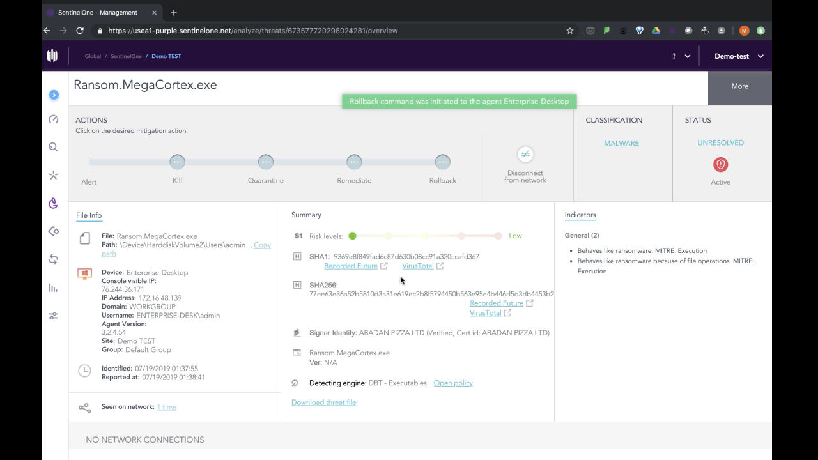Select the Indicators tab
Image resolution: width=818 pixels, height=460 pixels.
580,215
